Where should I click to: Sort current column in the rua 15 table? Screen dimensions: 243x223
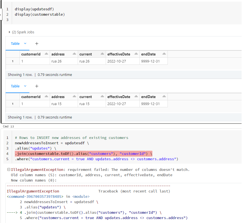(102, 97)
